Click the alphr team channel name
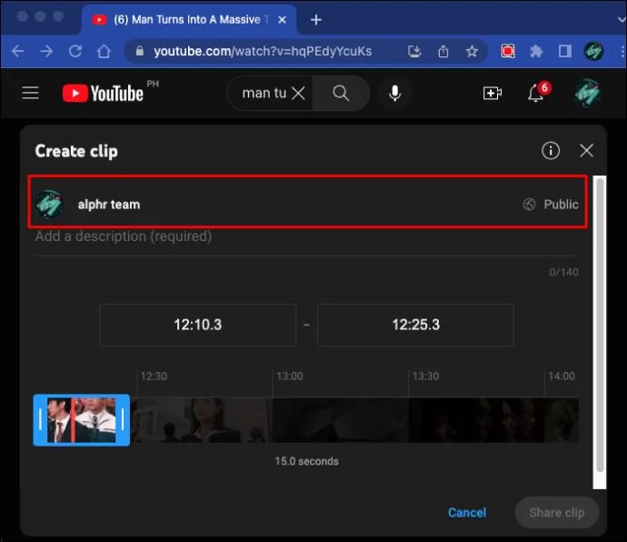The image size is (627, 542). click(109, 205)
